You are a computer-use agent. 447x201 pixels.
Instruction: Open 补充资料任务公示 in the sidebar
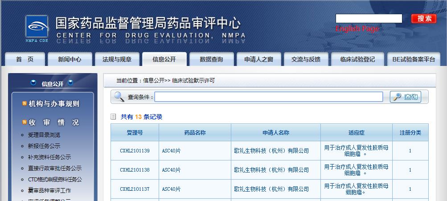[x=49, y=157]
